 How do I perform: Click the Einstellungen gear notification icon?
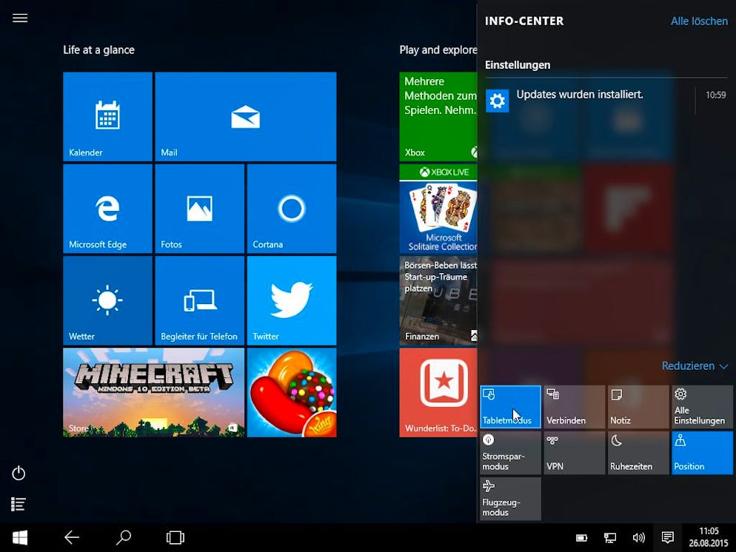point(497,101)
